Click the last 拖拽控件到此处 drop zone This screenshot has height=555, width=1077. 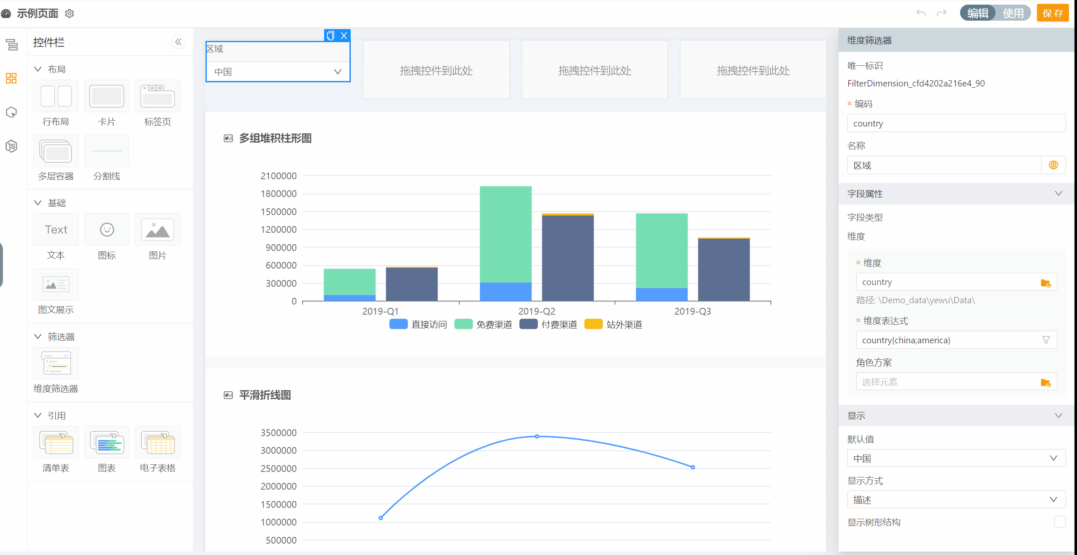753,70
